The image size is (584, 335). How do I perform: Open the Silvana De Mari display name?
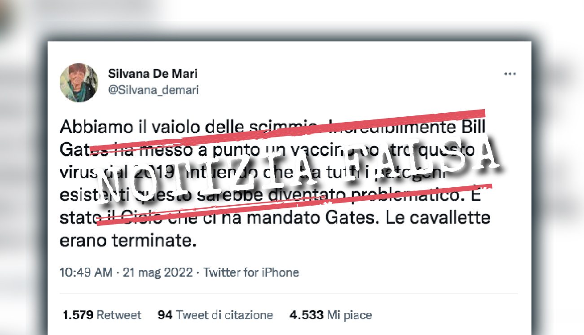click(x=153, y=74)
